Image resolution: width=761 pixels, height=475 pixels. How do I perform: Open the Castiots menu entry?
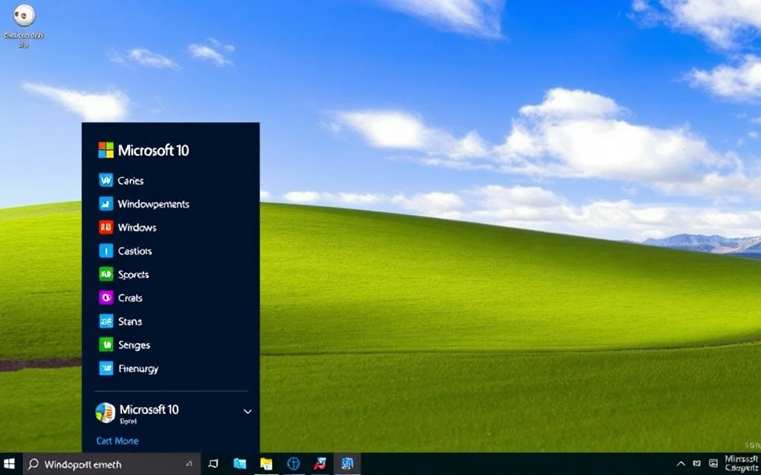click(135, 251)
